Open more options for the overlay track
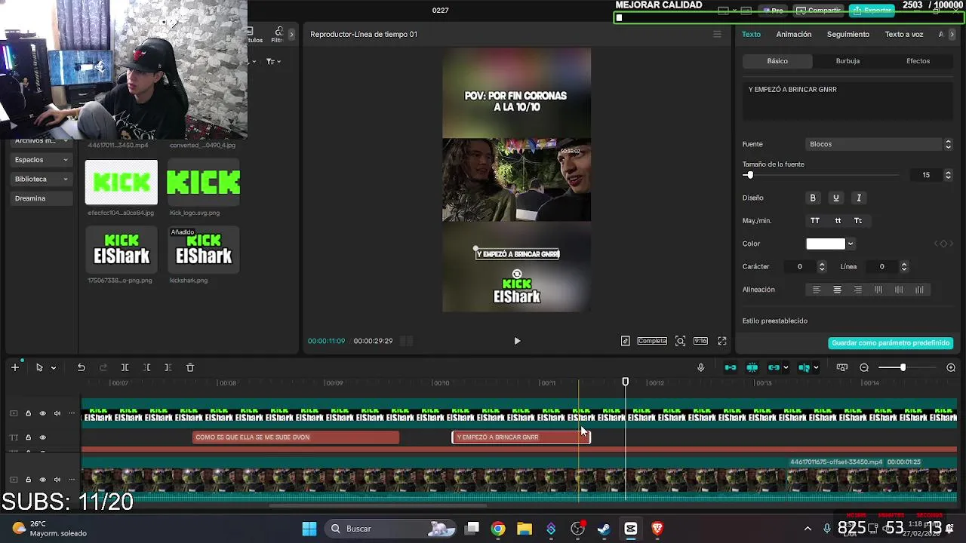The height and width of the screenshot is (543, 966). [x=72, y=413]
